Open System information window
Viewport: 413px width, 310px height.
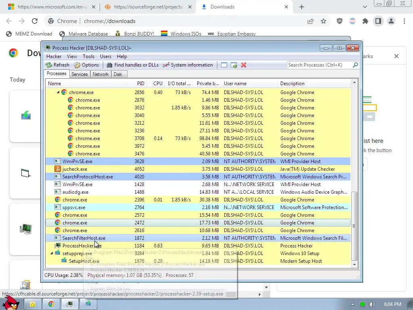click(188, 65)
